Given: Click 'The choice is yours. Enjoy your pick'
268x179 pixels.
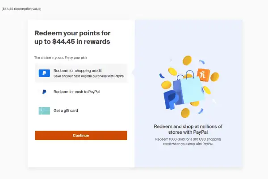Looking at the screenshot, I should pyautogui.click(x=61, y=58).
